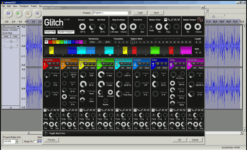Shift pattern left with Shift arrow
Viewport: 247px width, 150px height.
tap(196, 52)
